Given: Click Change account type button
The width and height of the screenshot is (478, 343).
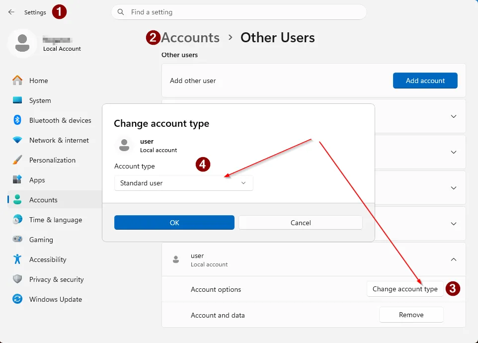Looking at the screenshot, I should click(405, 289).
